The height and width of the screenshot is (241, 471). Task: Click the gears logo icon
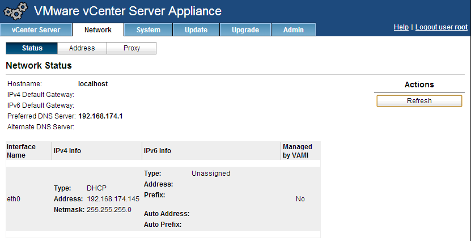click(15, 11)
